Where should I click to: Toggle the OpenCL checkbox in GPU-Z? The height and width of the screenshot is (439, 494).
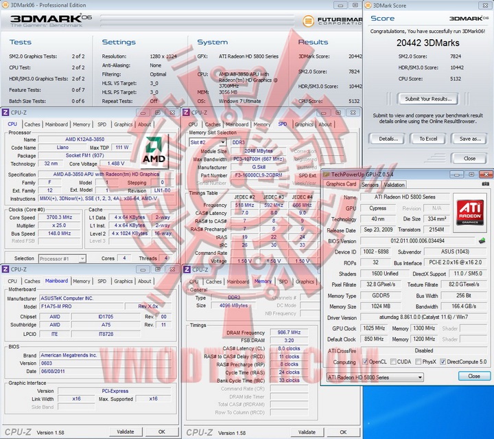[x=365, y=362]
